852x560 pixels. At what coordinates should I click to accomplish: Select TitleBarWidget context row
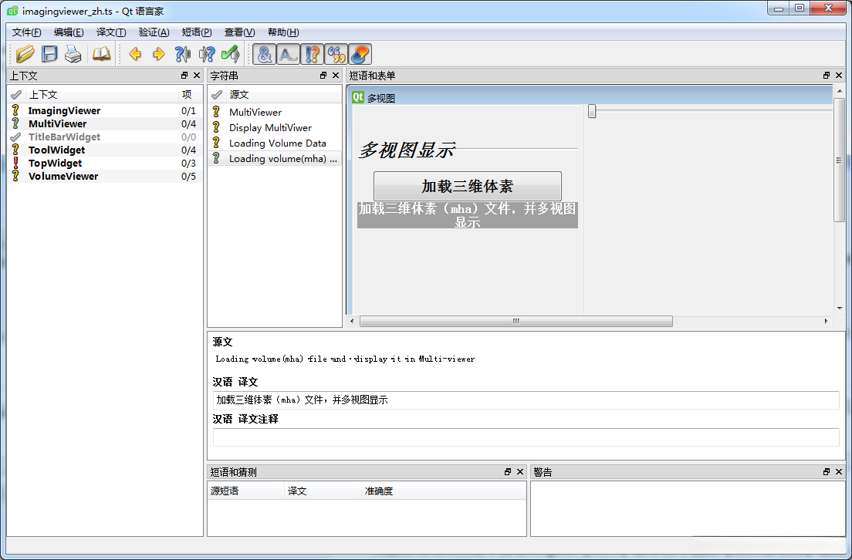[105, 137]
